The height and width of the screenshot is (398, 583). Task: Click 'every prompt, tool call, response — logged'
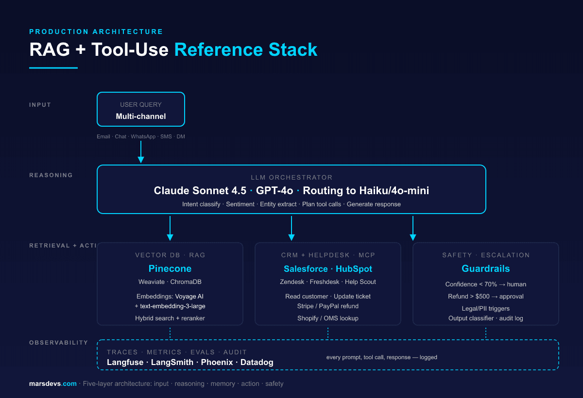click(x=382, y=357)
